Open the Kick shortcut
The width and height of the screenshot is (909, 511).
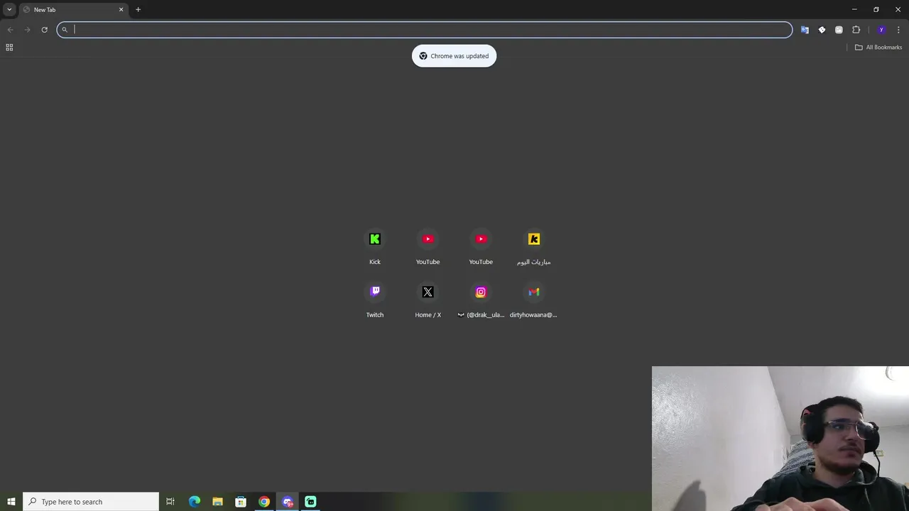tap(375, 247)
